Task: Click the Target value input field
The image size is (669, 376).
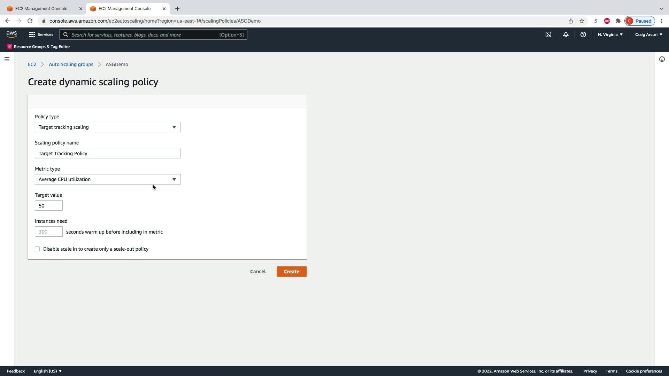Action: click(49, 205)
